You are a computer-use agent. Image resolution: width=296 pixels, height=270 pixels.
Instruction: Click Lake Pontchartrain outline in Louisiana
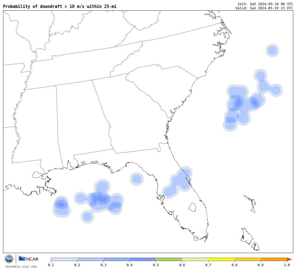(x=37, y=175)
